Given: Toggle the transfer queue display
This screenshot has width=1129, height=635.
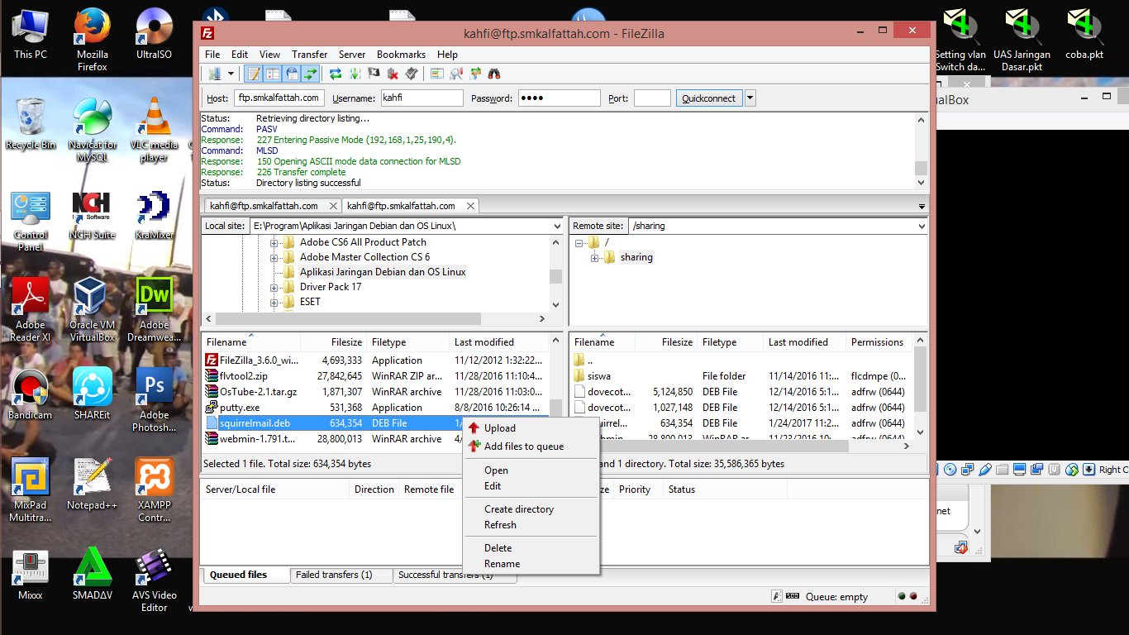Looking at the screenshot, I should click(311, 74).
